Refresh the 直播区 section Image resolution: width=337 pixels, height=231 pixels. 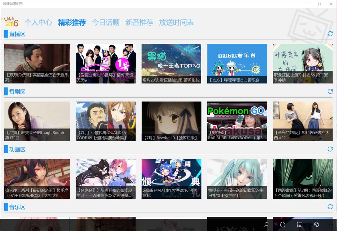pyautogui.click(x=330, y=34)
